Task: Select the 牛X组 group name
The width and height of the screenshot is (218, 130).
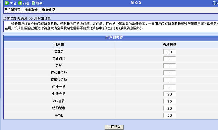Action: pos(59,115)
